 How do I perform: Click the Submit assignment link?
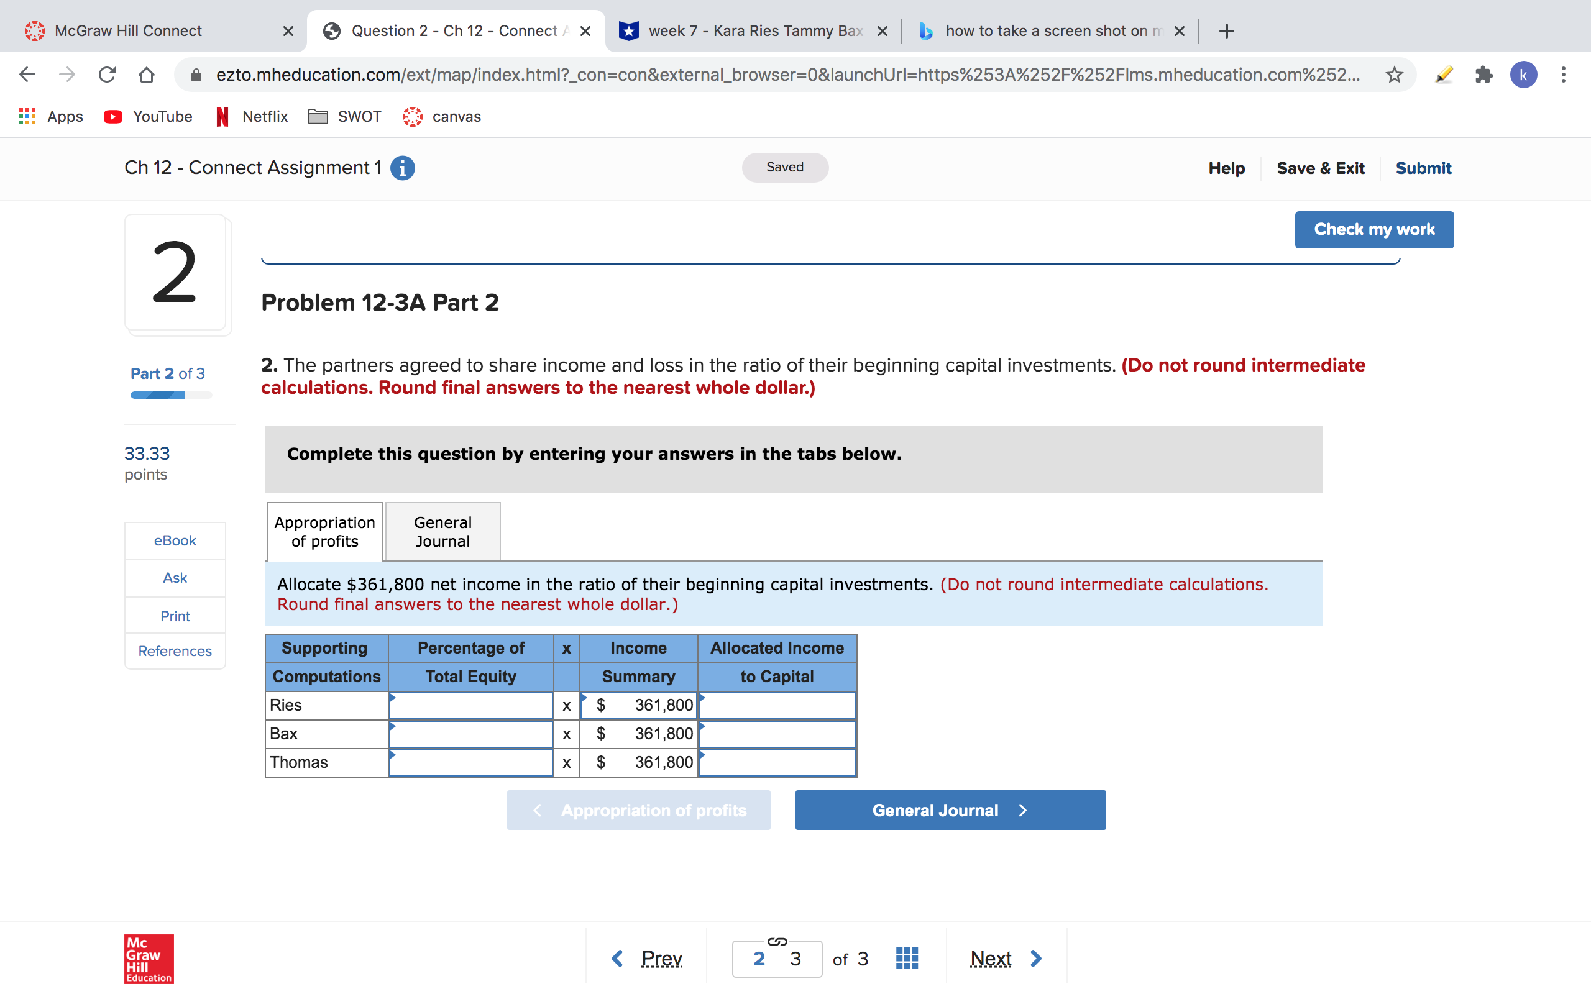click(x=1423, y=168)
